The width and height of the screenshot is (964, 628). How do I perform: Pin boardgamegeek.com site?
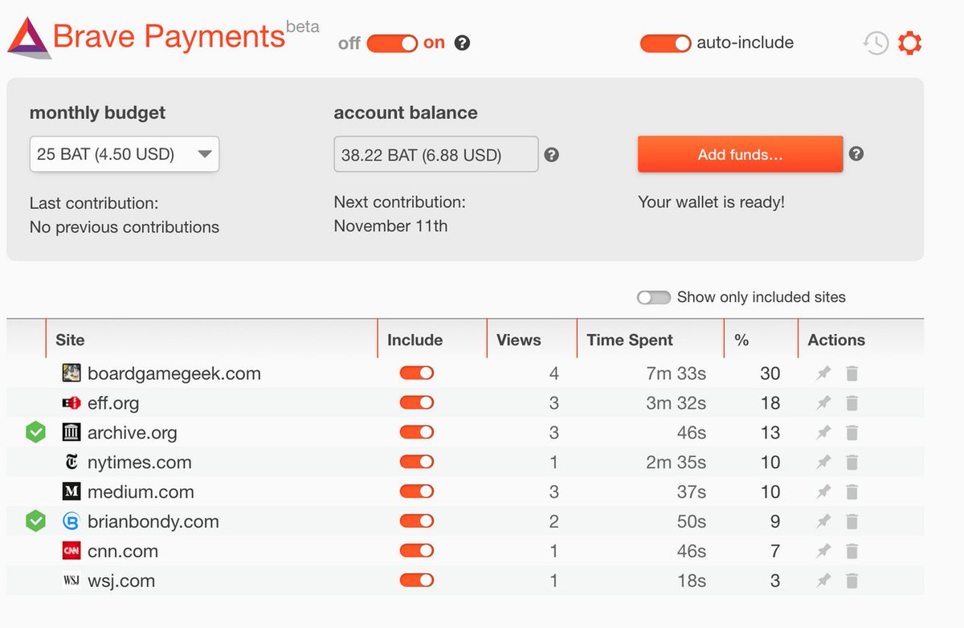pos(823,373)
